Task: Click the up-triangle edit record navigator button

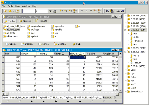Action: (x=80, y=101)
